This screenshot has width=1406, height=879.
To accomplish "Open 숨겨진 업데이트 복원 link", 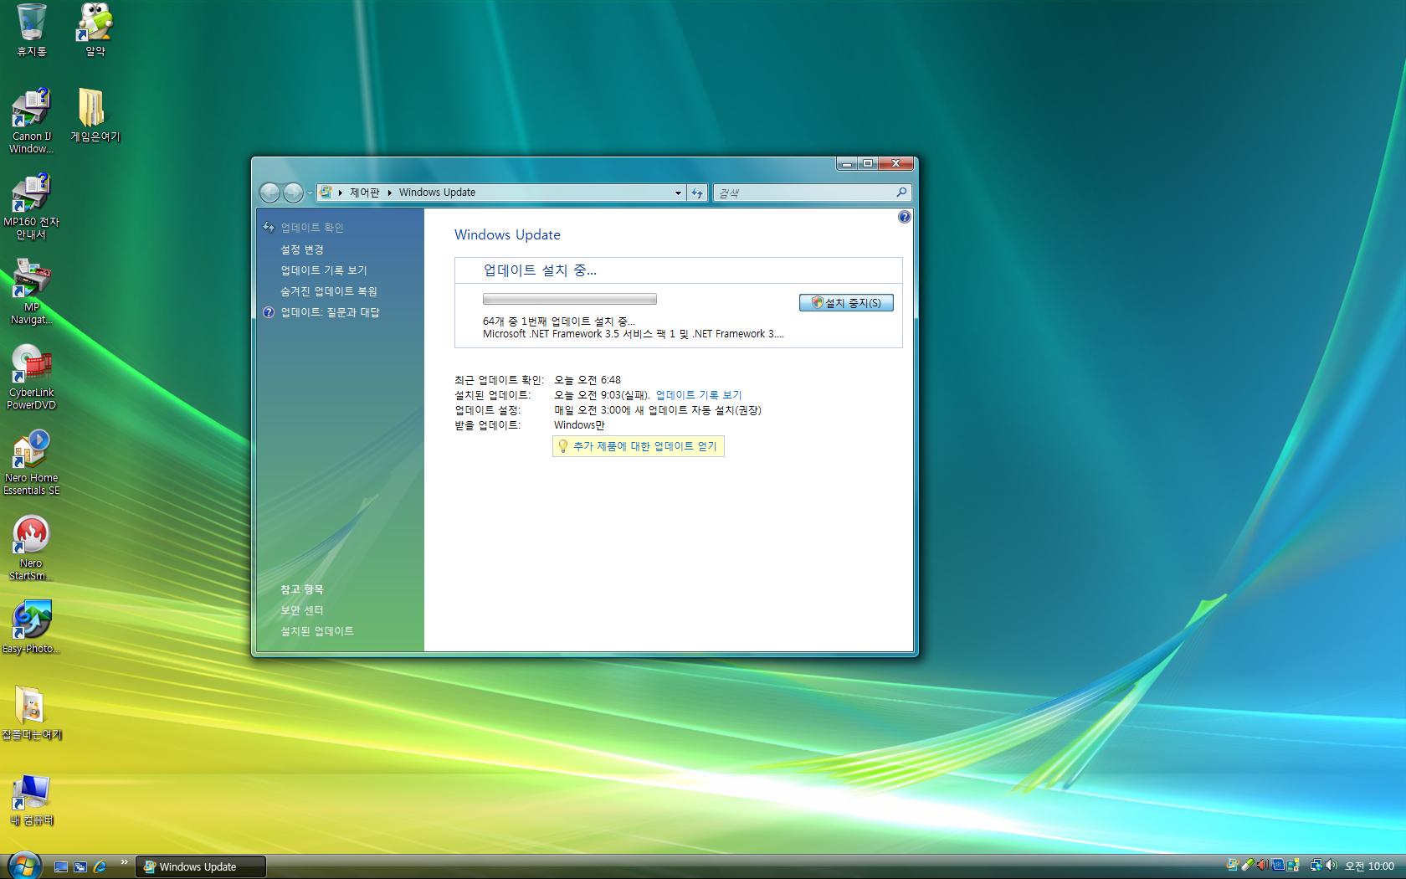I will [328, 291].
